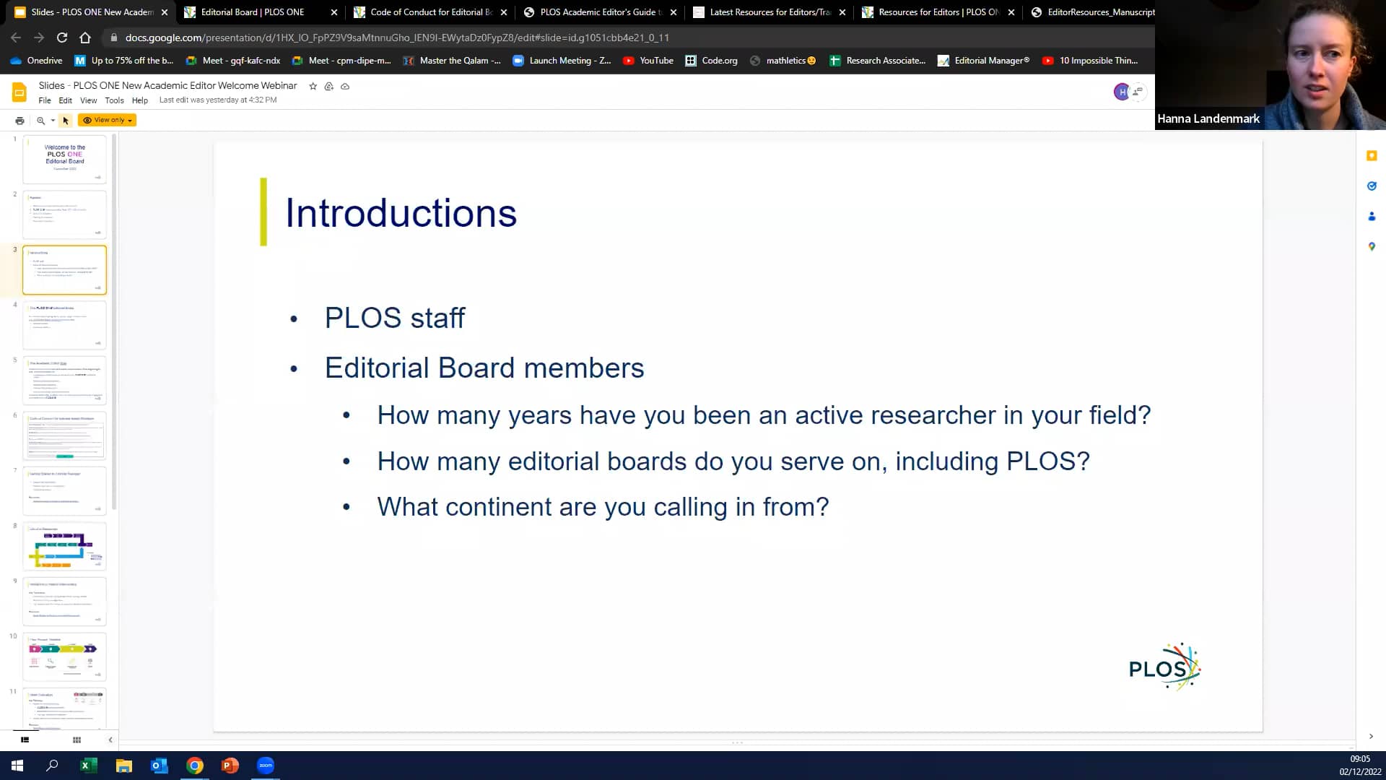Check the document cloud save status

point(344,86)
